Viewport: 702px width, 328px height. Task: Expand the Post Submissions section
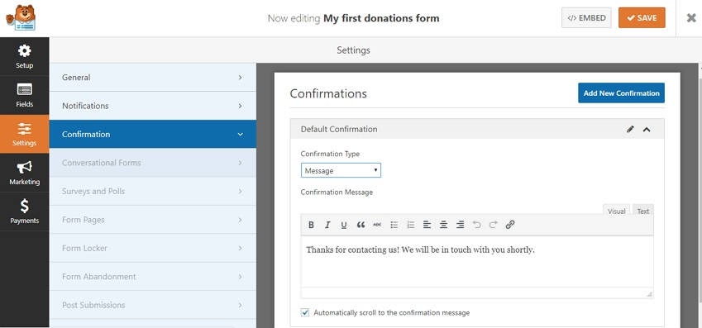point(153,305)
